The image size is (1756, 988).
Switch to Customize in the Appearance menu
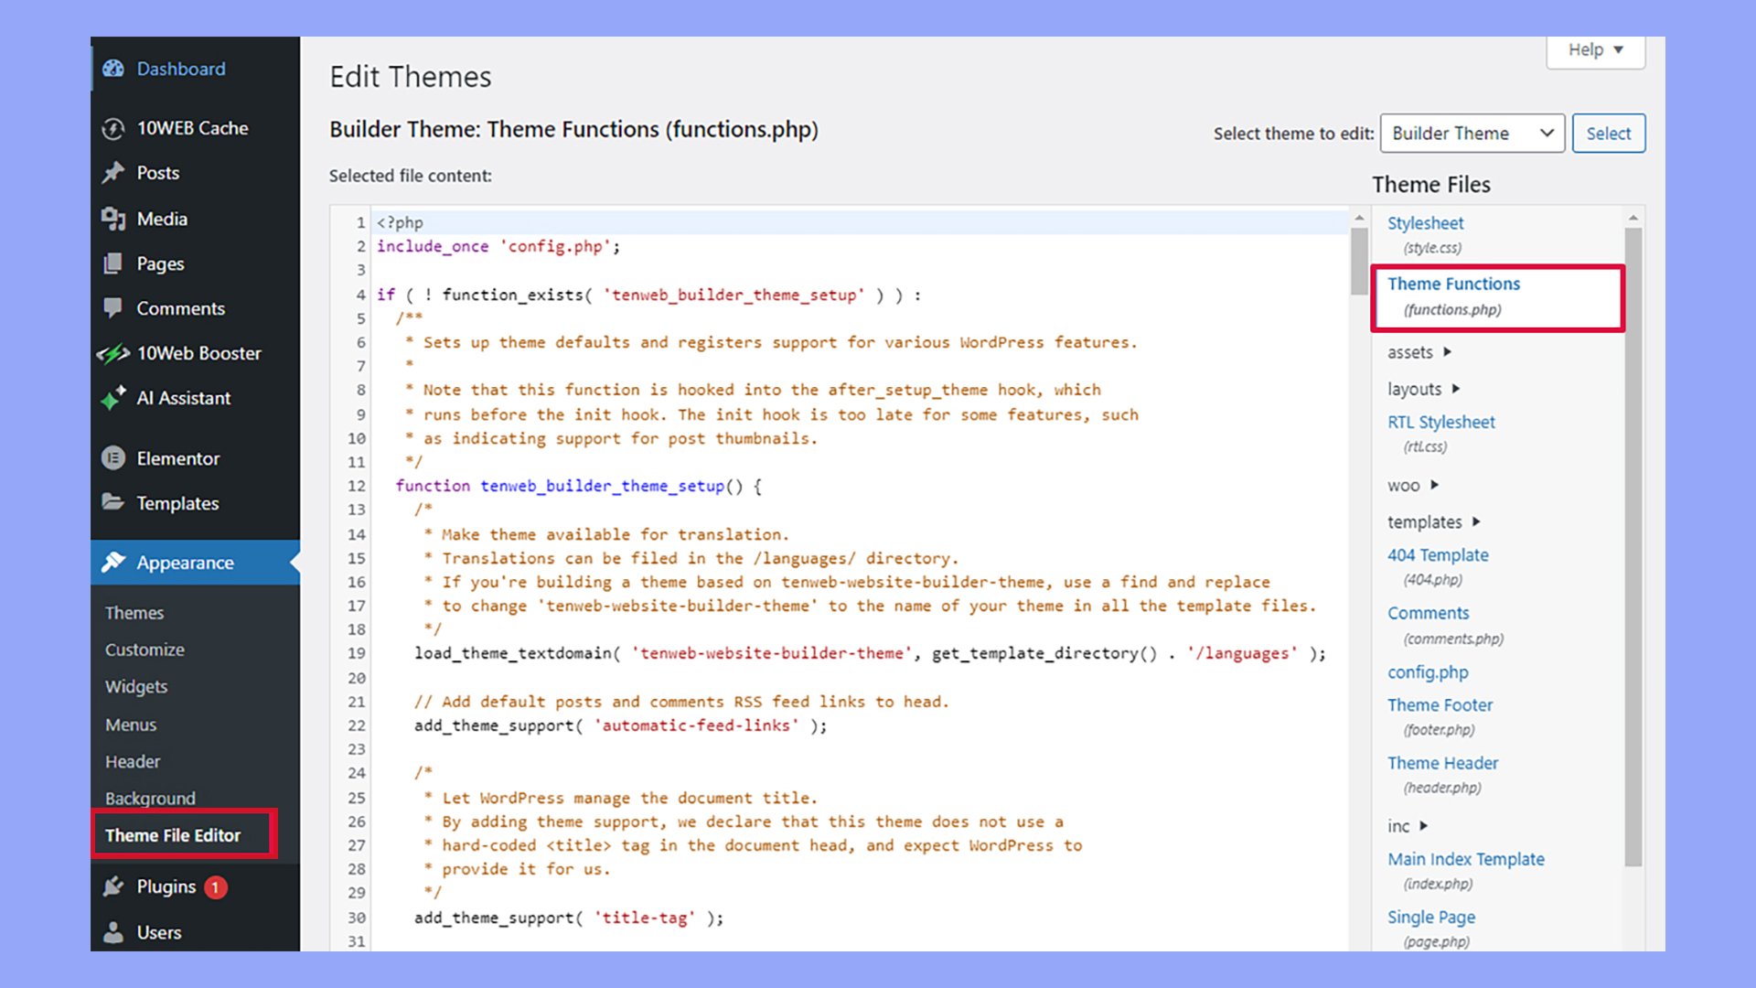[144, 650]
